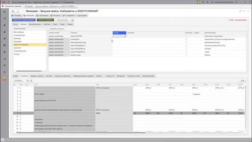The height and width of the screenshot is (142, 252).
Task: Open the gear settings sidebar icon
Action: tap(5, 65)
